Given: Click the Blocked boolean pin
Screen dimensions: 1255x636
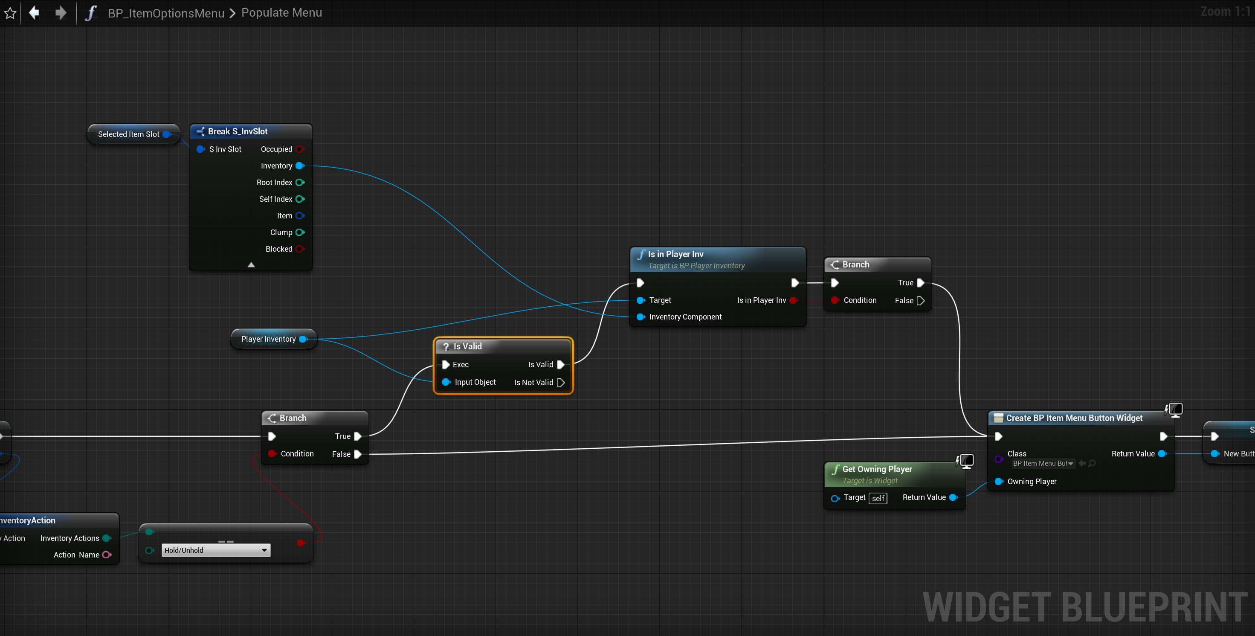Looking at the screenshot, I should point(300,249).
